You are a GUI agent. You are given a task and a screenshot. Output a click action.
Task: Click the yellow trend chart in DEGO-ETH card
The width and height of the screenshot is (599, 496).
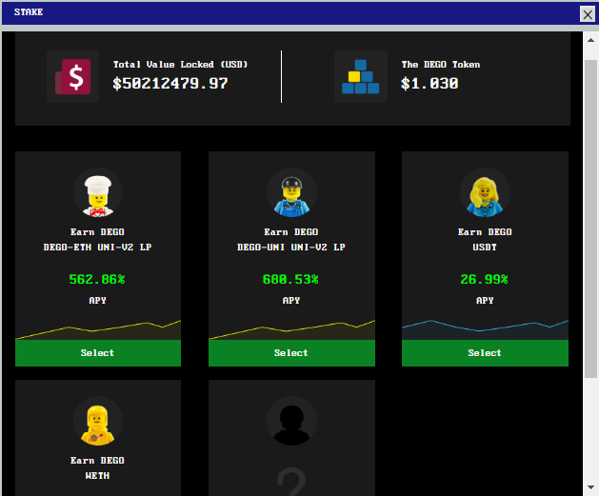click(98, 330)
